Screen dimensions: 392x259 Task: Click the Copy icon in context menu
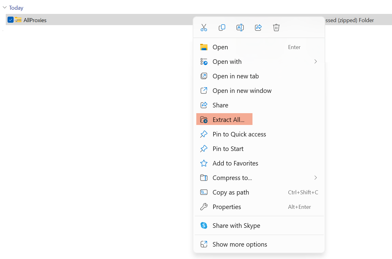pos(222,28)
